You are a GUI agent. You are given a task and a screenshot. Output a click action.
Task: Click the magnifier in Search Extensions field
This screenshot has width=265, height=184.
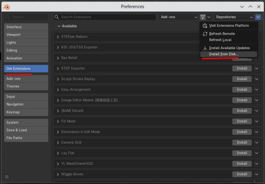point(57,17)
